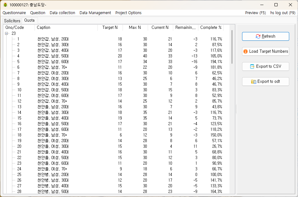Click the Refresh arrows icon
The image size is (298, 197).
[x=258, y=36]
